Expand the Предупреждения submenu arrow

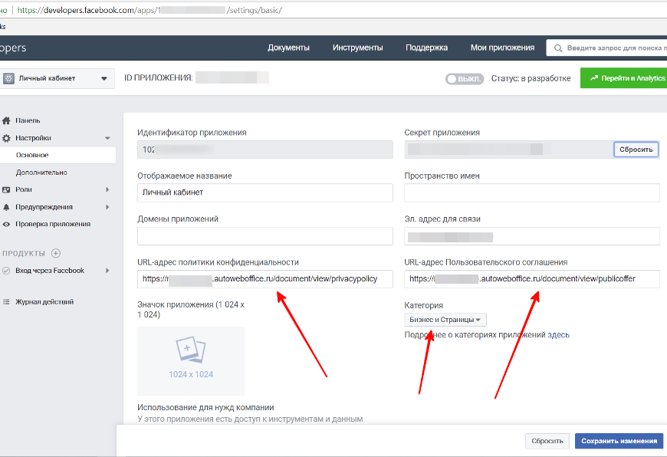(107, 207)
